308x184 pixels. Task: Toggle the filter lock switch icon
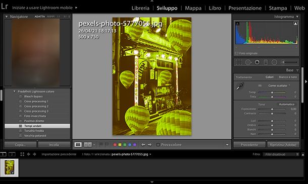tap(302, 154)
